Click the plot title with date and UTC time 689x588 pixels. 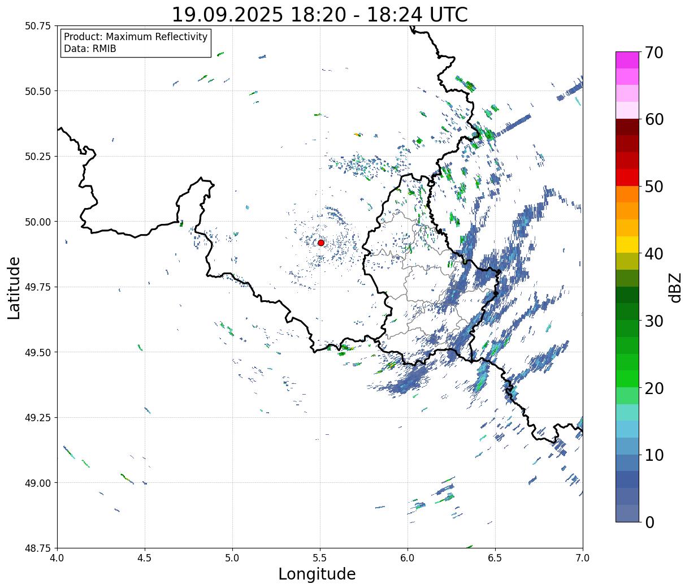tap(320, 14)
